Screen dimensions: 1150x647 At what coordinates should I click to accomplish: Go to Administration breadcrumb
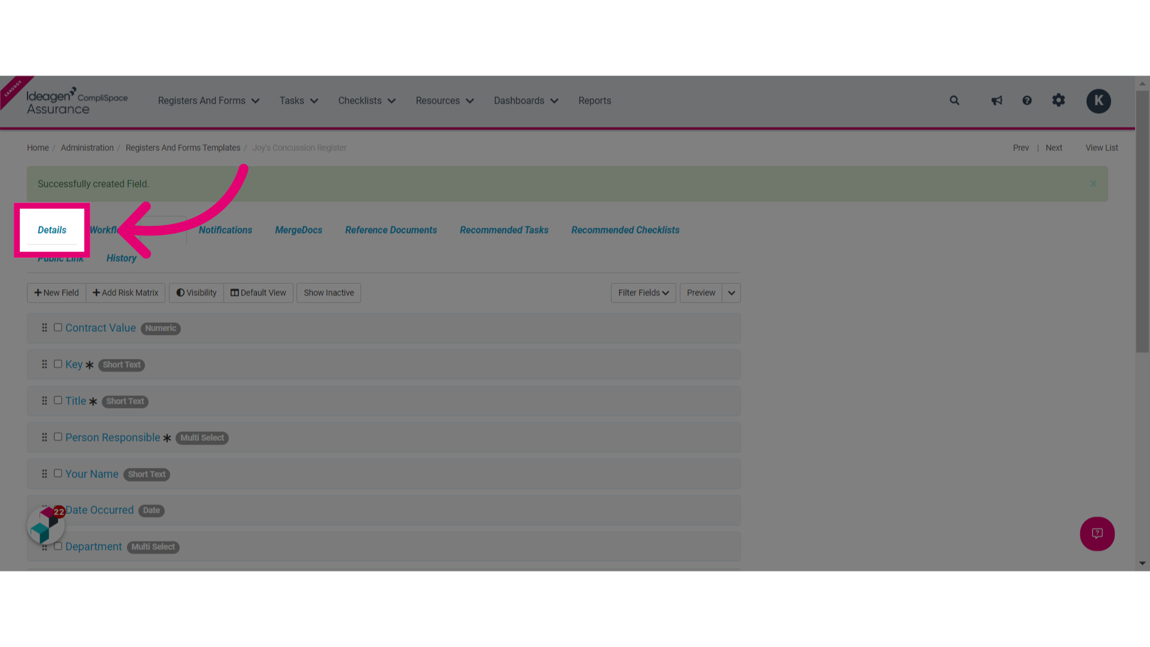pos(87,148)
